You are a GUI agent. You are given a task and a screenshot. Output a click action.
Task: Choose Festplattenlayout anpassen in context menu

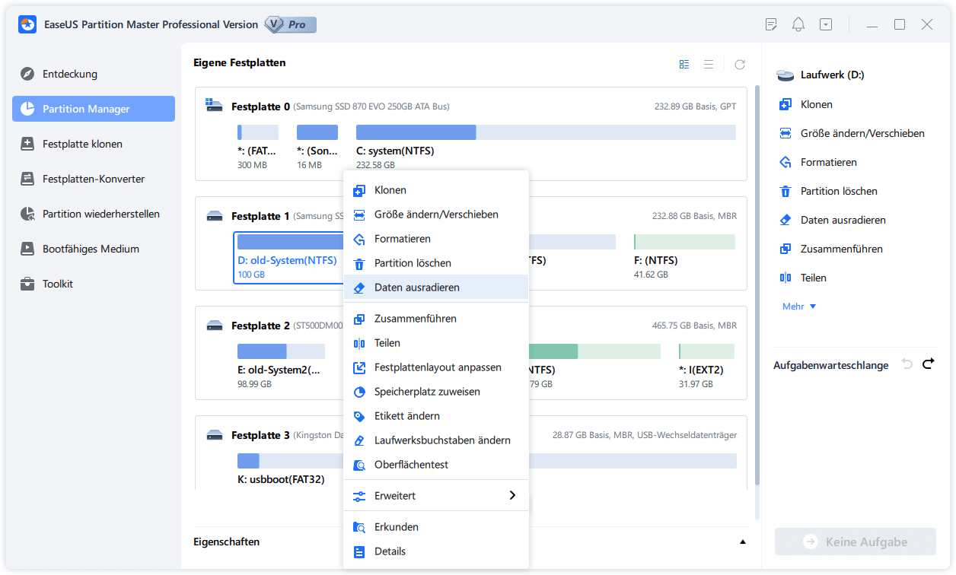(436, 367)
